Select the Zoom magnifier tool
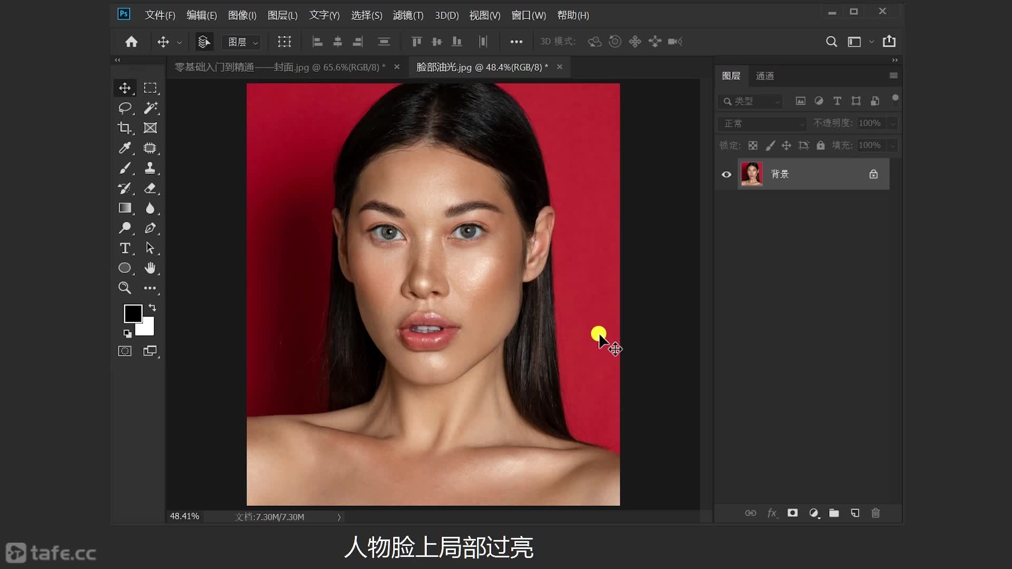The image size is (1012, 569). [x=125, y=288]
